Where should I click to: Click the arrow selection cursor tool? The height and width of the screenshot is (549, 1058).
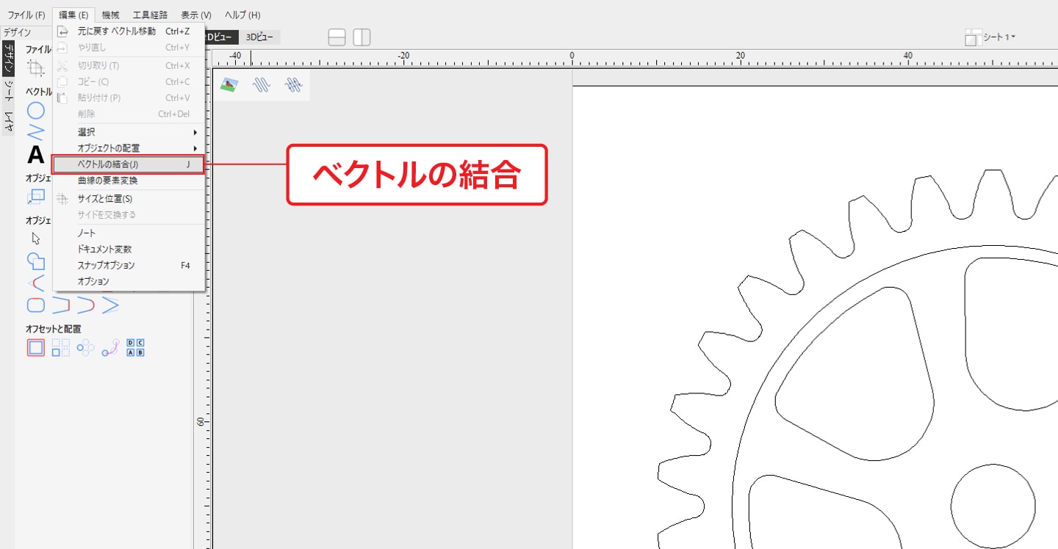pyautogui.click(x=36, y=238)
